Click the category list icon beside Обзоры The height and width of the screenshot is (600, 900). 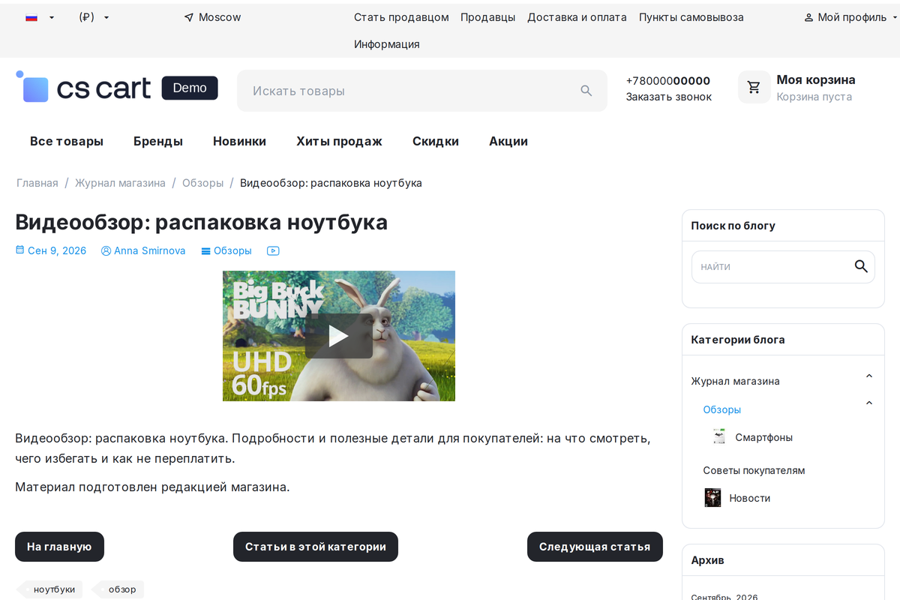[x=205, y=251]
